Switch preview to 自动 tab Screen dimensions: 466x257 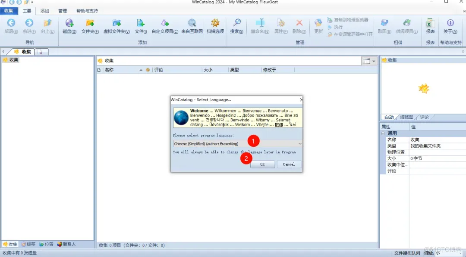point(389,117)
